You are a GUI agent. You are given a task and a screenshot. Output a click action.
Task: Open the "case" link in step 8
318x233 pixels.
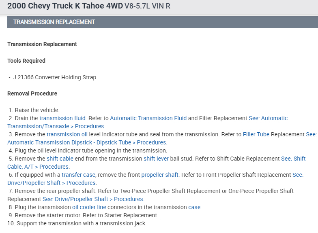[x=194, y=207]
